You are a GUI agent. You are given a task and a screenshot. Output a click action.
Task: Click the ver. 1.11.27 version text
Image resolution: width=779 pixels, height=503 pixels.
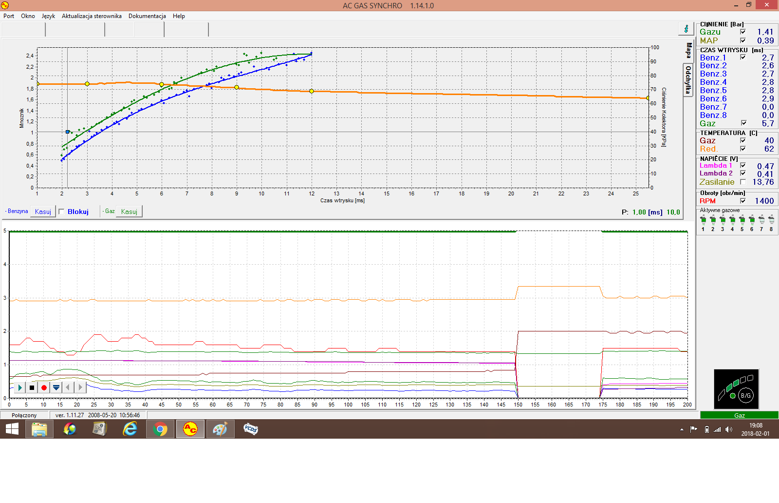(x=70, y=415)
